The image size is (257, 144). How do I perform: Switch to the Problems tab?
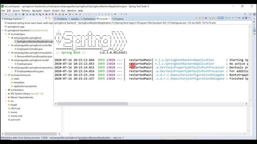pos(61,19)
